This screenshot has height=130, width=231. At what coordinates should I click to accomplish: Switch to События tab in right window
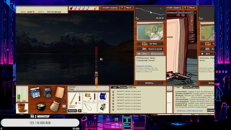coord(195,87)
